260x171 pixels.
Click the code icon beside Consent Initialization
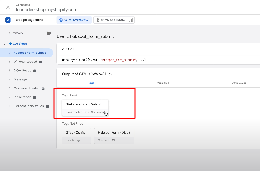(x=47, y=106)
